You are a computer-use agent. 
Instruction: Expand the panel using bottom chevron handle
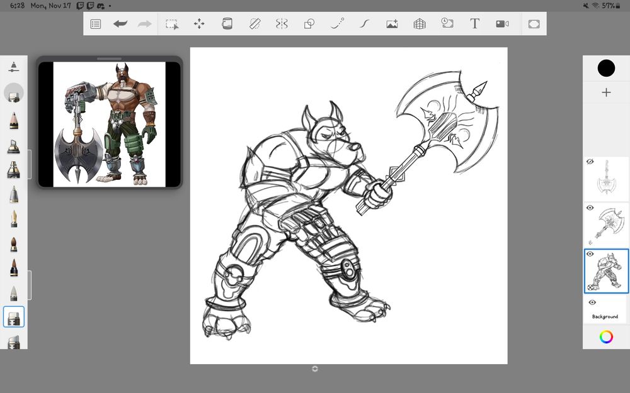315,368
